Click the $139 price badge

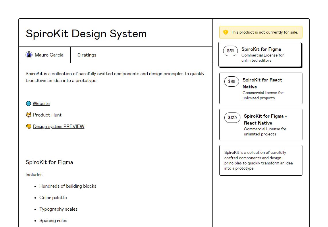coord(232,118)
